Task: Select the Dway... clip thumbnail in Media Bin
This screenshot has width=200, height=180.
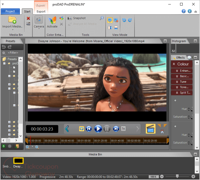Action: click(x=18, y=161)
